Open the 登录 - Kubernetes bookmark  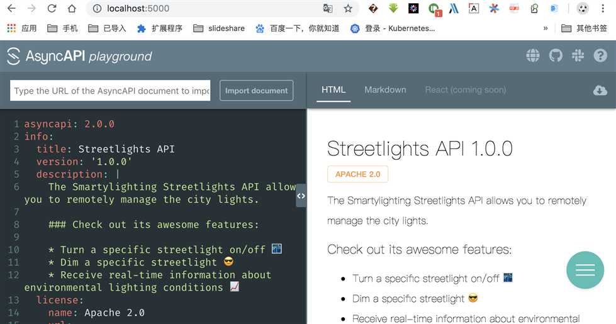point(393,28)
